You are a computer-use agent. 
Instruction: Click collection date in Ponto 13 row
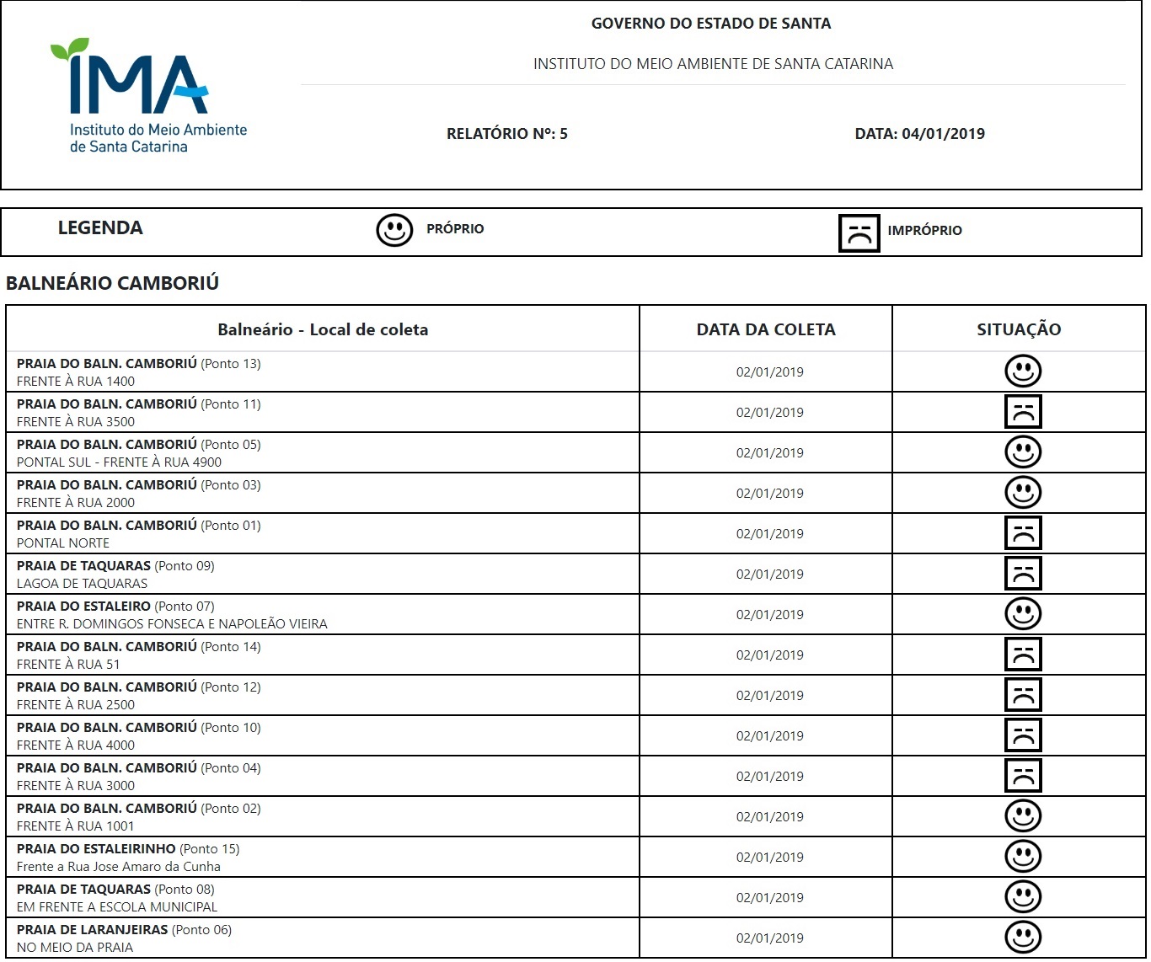pyautogui.click(x=769, y=371)
